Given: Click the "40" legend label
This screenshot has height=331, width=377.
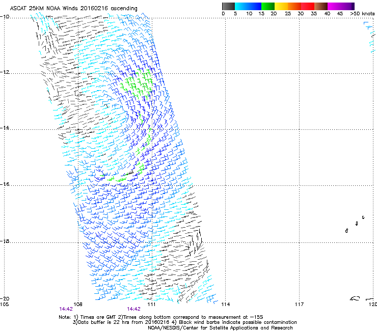Looking at the screenshot, I should pyautogui.click(x=327, y=13).
